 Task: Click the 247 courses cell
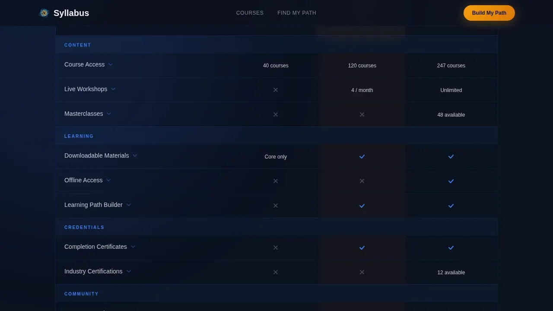click(451, 66)
